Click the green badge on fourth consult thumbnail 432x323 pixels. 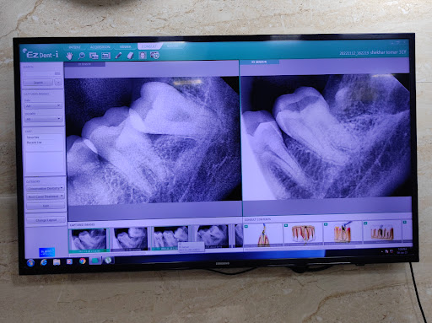[x=365, y=223]
